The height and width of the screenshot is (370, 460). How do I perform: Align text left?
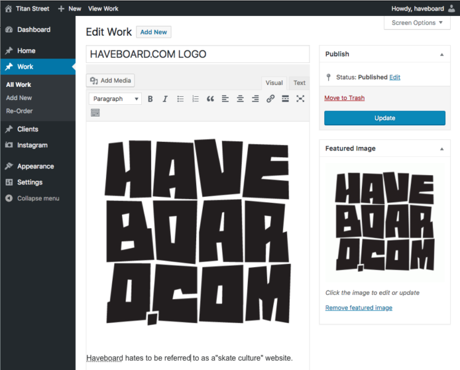[x=225, y=99]
